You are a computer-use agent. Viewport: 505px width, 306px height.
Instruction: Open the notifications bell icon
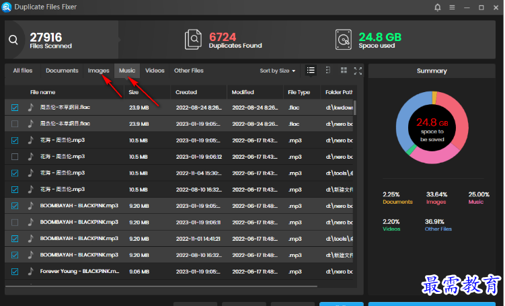click(x=437, y=7)
